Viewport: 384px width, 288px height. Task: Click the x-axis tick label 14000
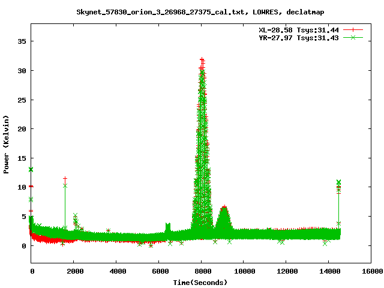(330, 271)
